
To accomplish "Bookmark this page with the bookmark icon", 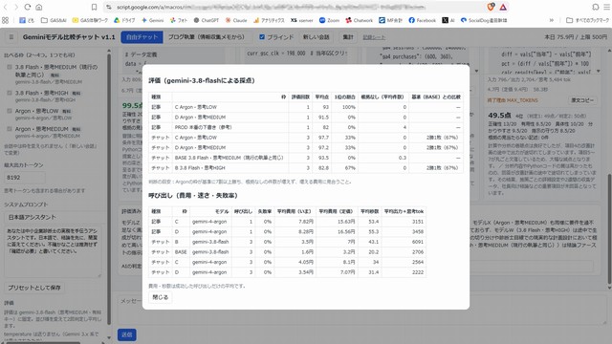I will tap(94, 7).
